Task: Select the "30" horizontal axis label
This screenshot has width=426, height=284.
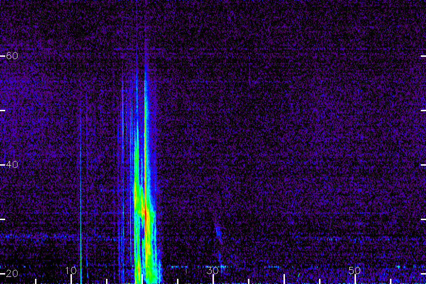Action: (213, 270)
